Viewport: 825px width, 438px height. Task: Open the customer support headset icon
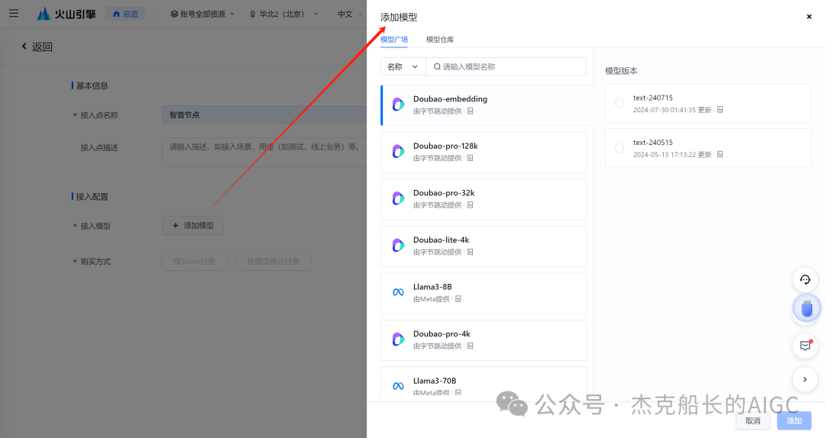pos(805,279)
